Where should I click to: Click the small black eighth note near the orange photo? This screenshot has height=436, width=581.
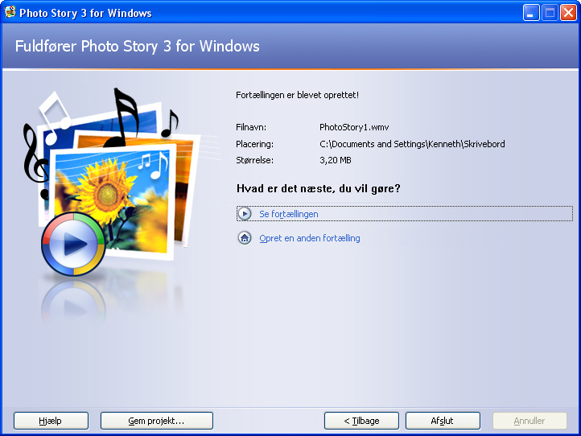pyautogui.click(x=170, y=123)
